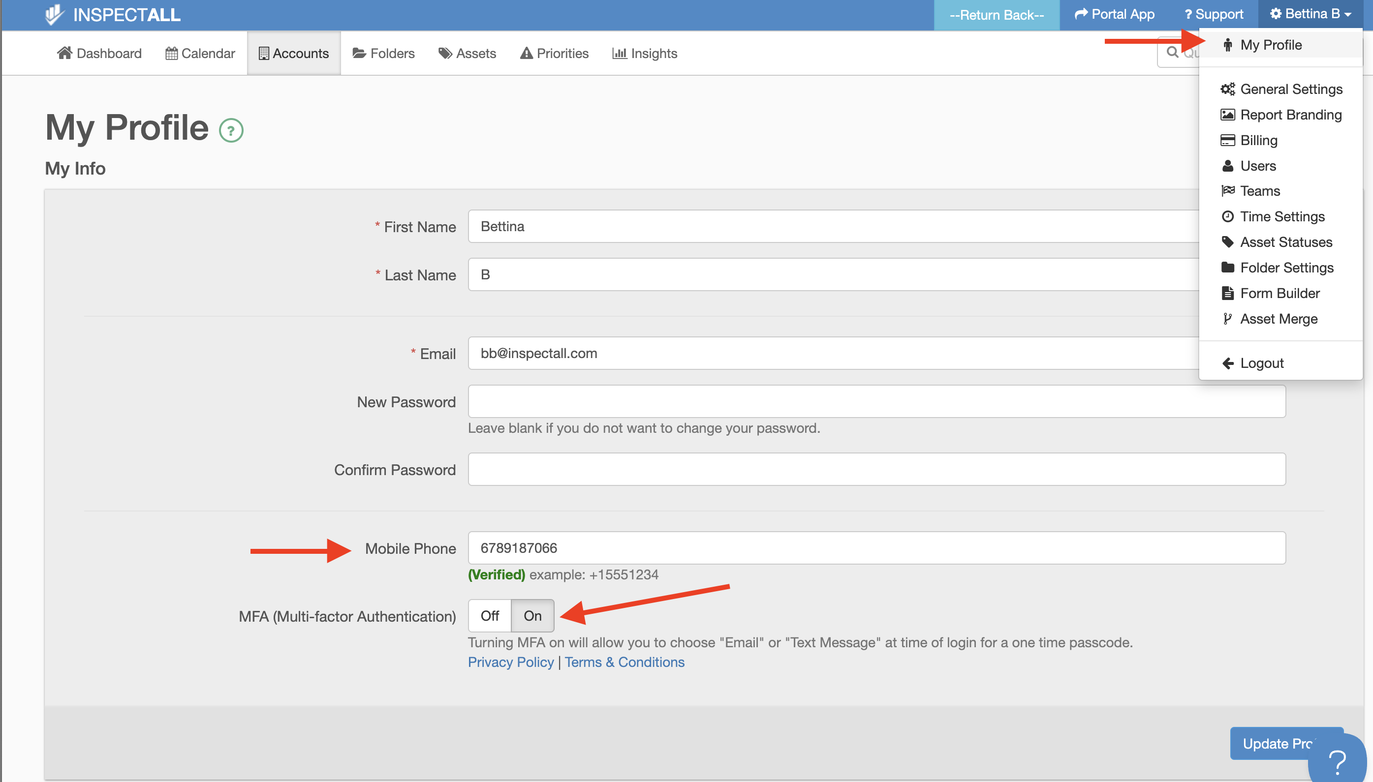
Task: Turn MFA On
Action: click(x=532, y=616)
